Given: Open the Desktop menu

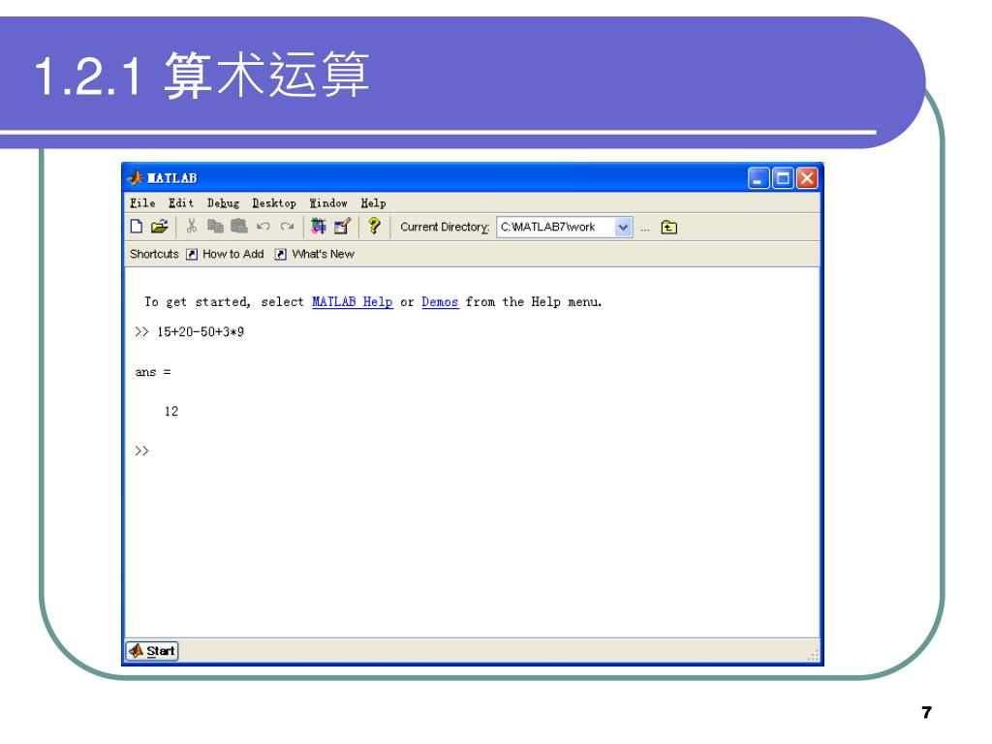Looking at the screenshot, I should (274, 203).
